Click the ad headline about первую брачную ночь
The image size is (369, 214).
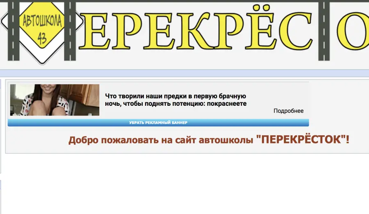coord(175,100)
